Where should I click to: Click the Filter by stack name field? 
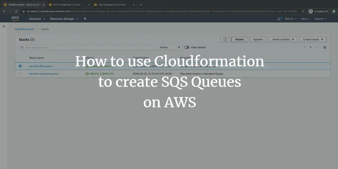click(x=87, y=48)
